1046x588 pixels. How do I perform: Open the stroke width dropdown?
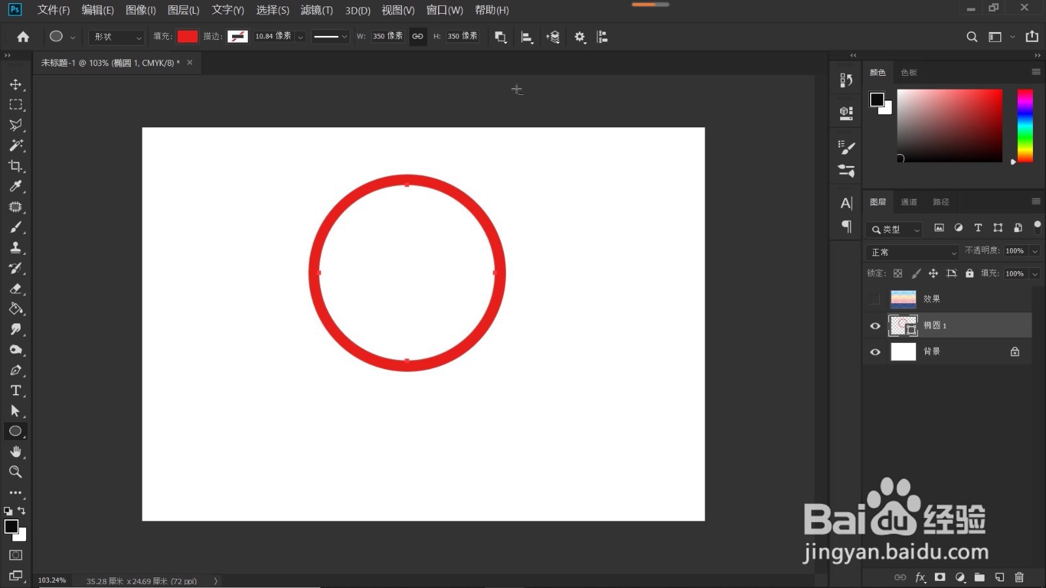coord(300,37)
